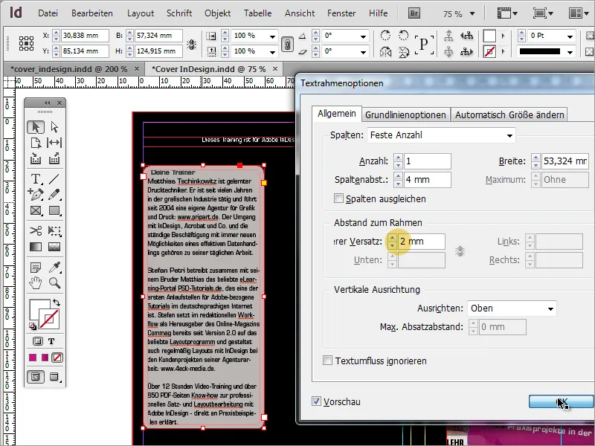Open the arrange documents dropdown icon
595x446 pixels.
579,13
